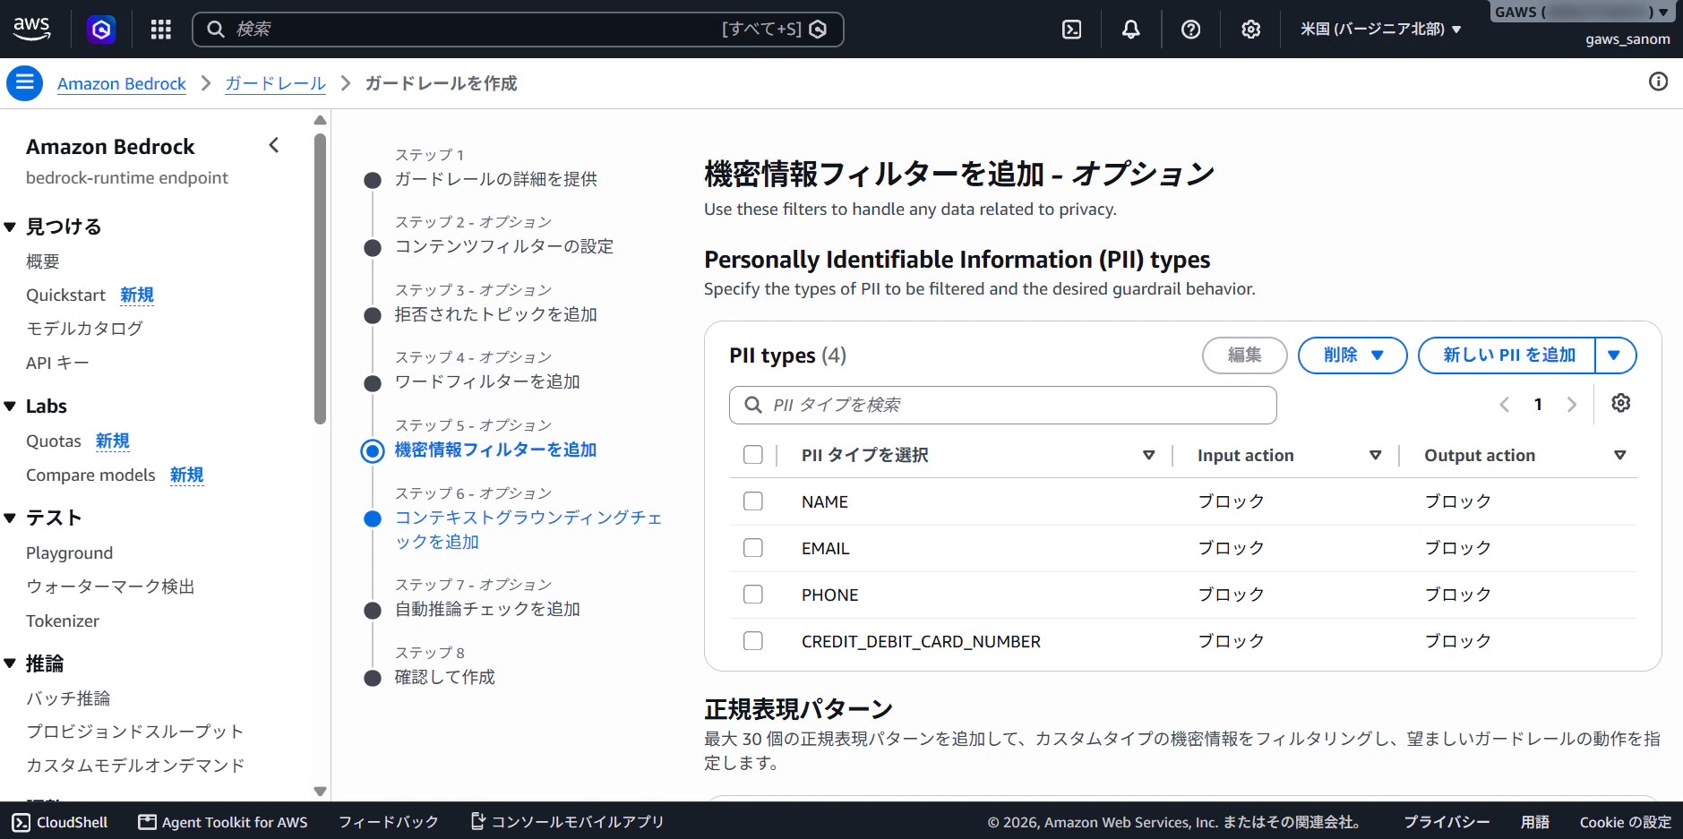The width and height of the screenshot is (1683, 839).
Task: Click the sidebar scroll up arrow
Action: pos(321,120)
